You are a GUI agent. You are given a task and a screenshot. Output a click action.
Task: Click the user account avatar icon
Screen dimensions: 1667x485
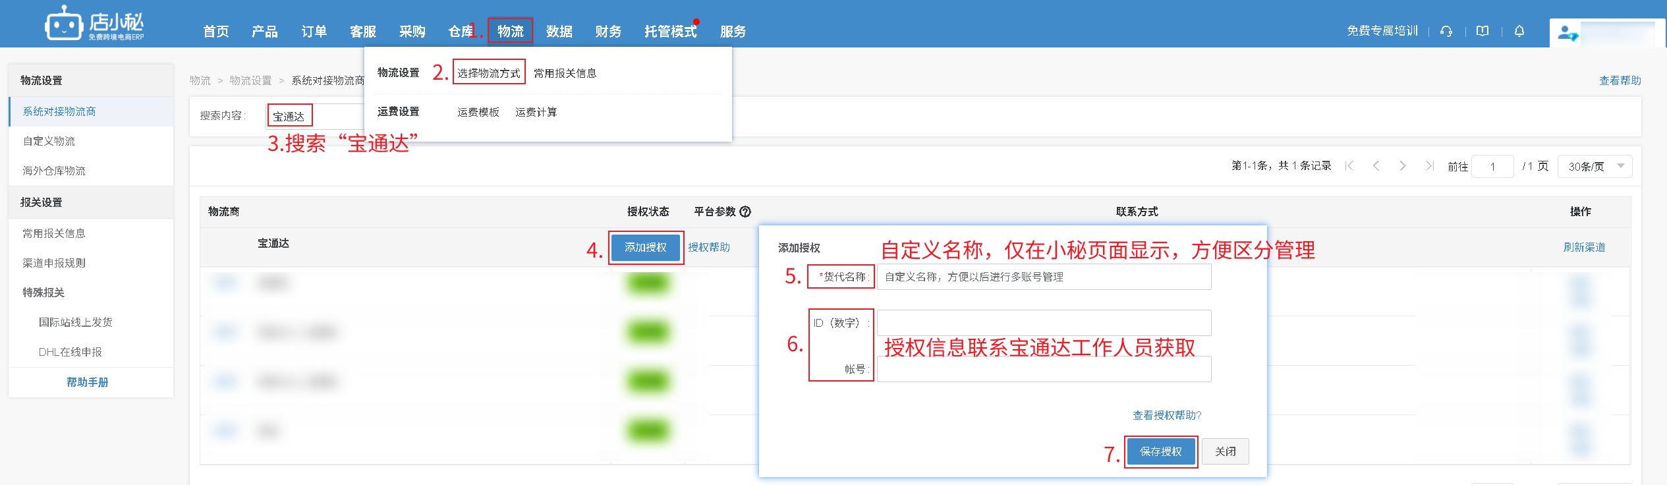pos(1567,33)
